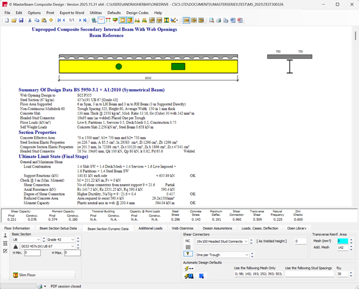Save using the floppy disk icon
The width and height of the screenshot is (359, 289).
21,20
